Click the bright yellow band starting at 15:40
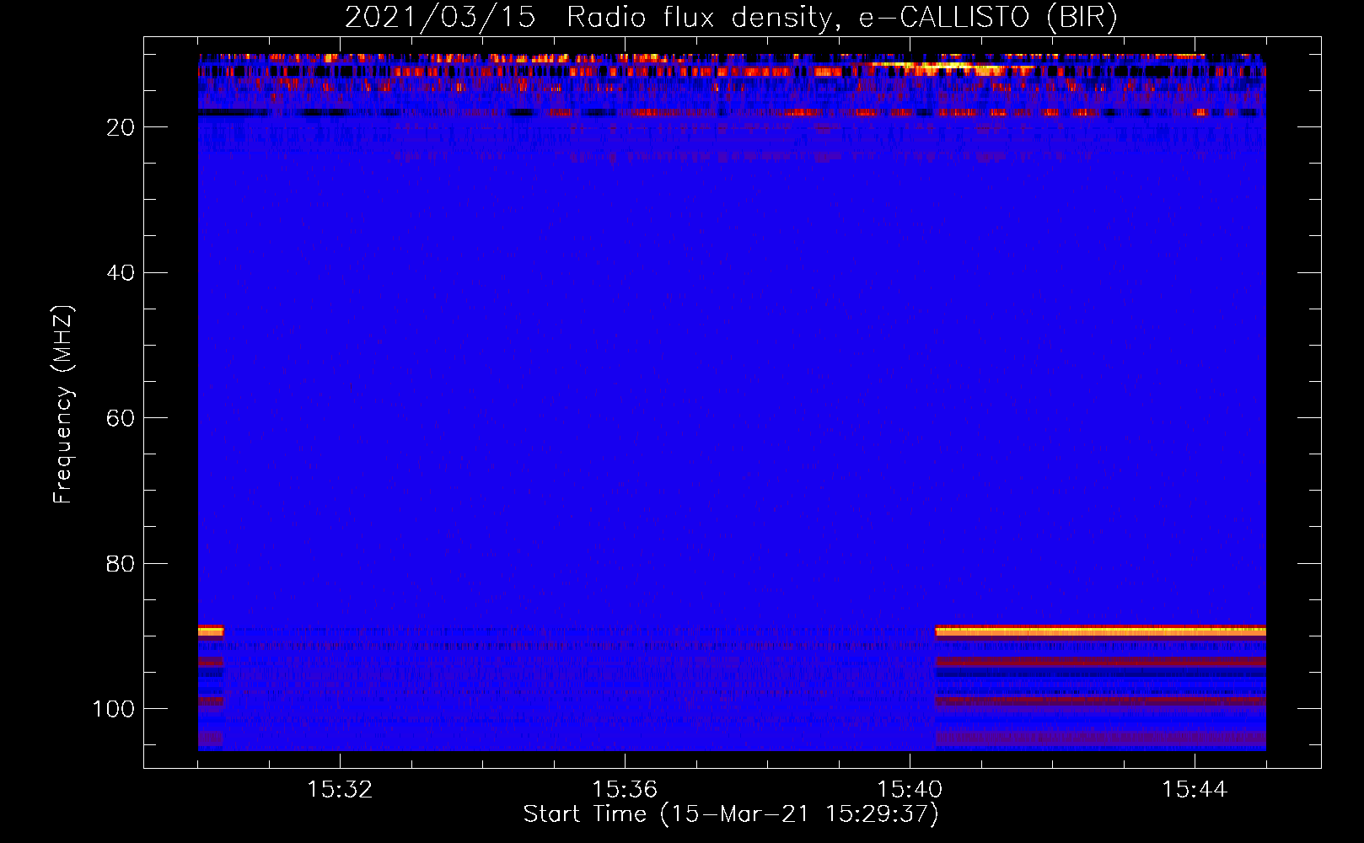Viewport: 1364px width, 843px height. [x=1100, y=631]
